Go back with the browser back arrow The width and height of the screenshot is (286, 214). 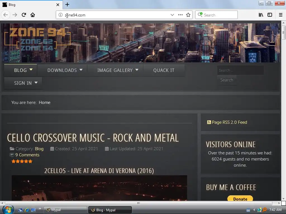[6, 15]
